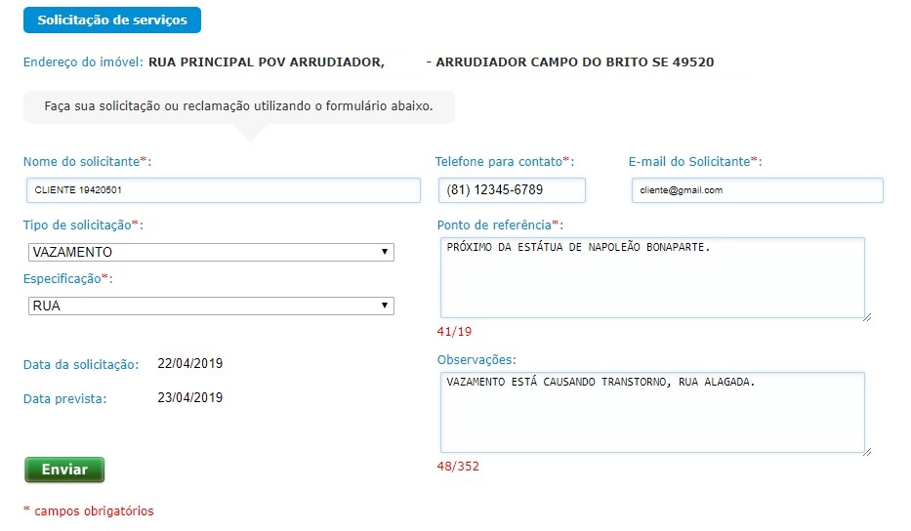Select the E-mail do Solicitante input box
The image size is (911, 531).
coord(757,190)
